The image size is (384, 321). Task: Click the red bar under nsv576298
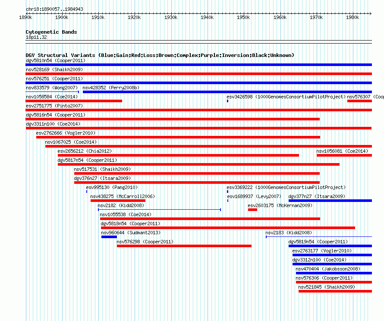tap(184, 246)
